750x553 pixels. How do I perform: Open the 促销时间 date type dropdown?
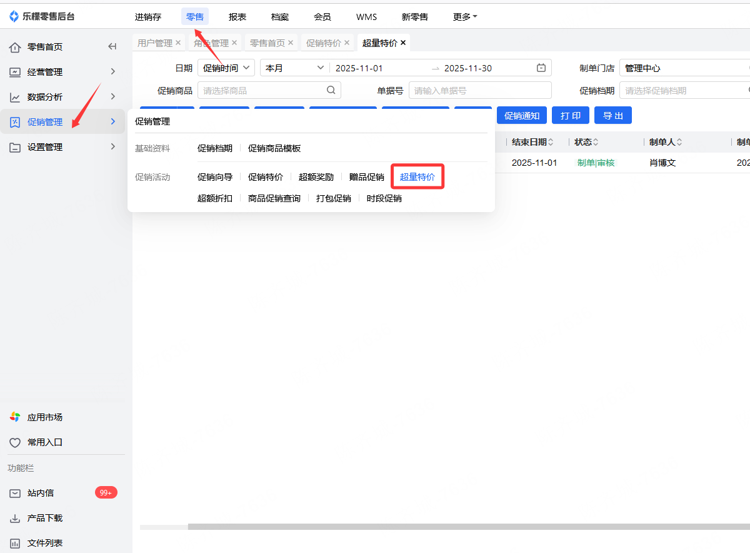(226, 68)
